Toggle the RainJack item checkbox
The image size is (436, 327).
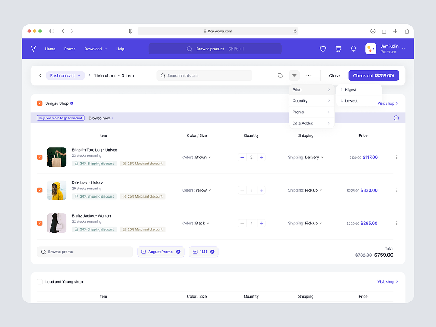[x=40, y=190]
